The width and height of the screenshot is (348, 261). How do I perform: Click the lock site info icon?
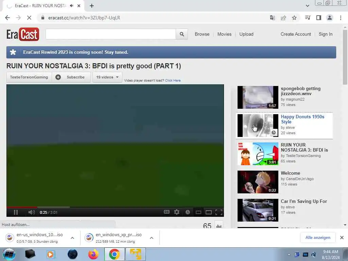42,18
